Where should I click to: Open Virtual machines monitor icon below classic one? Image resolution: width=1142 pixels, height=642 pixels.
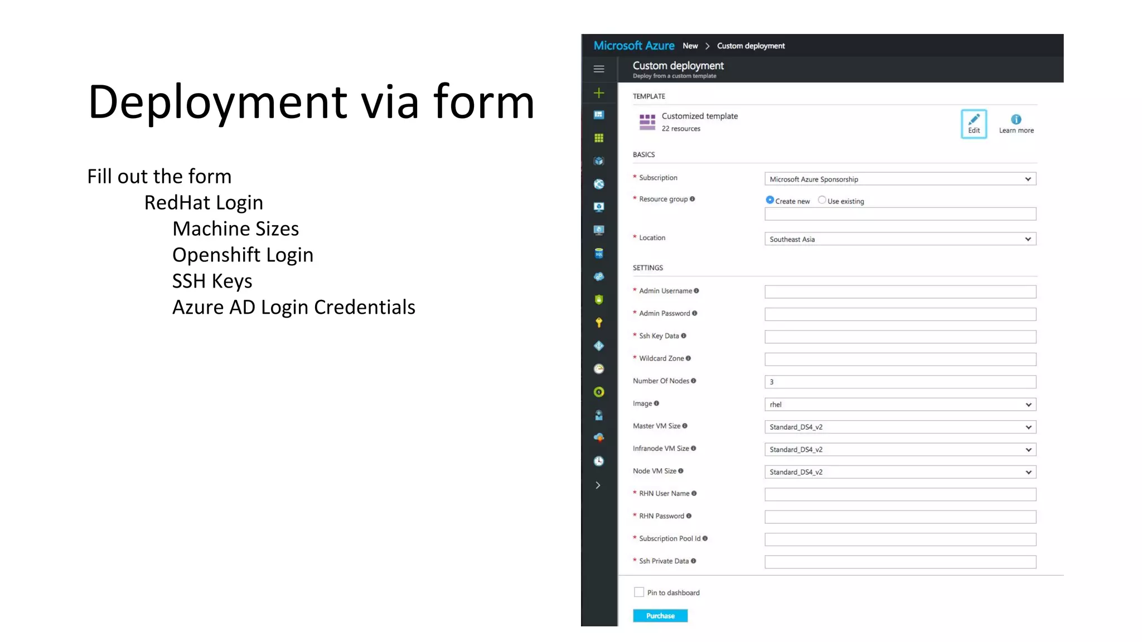coord(599,230)
